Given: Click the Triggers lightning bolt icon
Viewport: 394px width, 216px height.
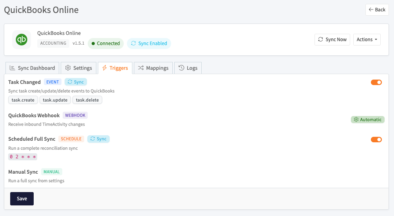Looking at the screenshot, I should 105,68.
